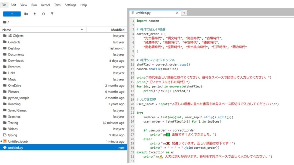Select the Searches folder icon
Image resolution: width=294 pixels, height=165 pixels.
[5, 116]
